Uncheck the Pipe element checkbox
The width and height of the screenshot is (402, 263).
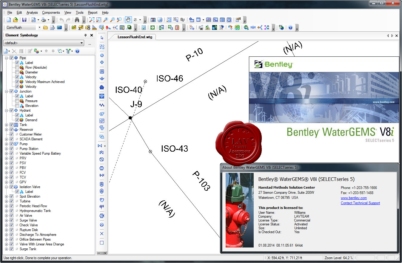(x=11, y=58)
